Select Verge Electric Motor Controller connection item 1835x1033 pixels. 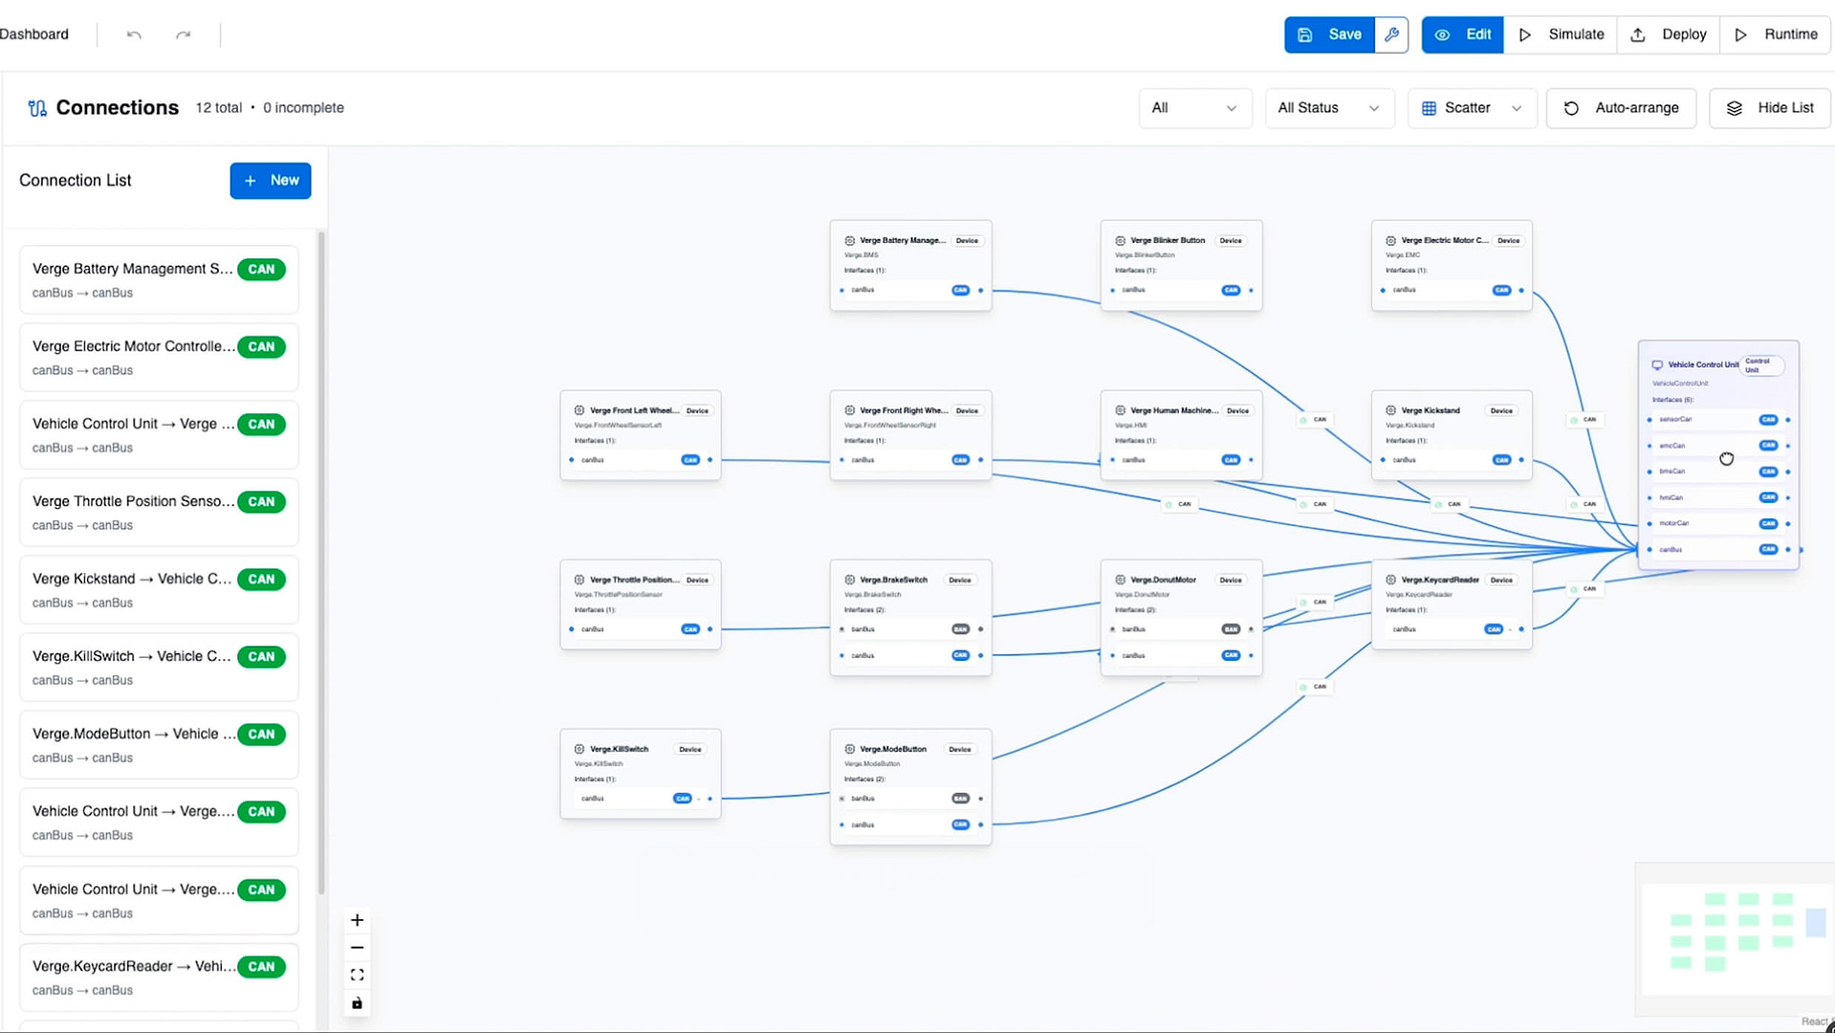click(x=159, y=357)
